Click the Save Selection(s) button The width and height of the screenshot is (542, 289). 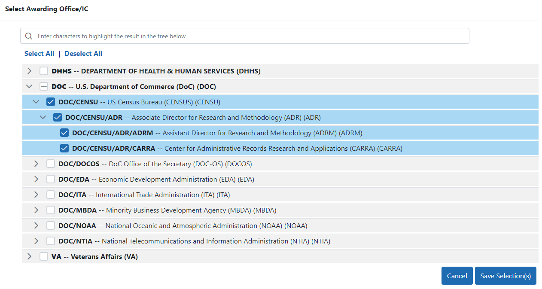coord(505,276)
